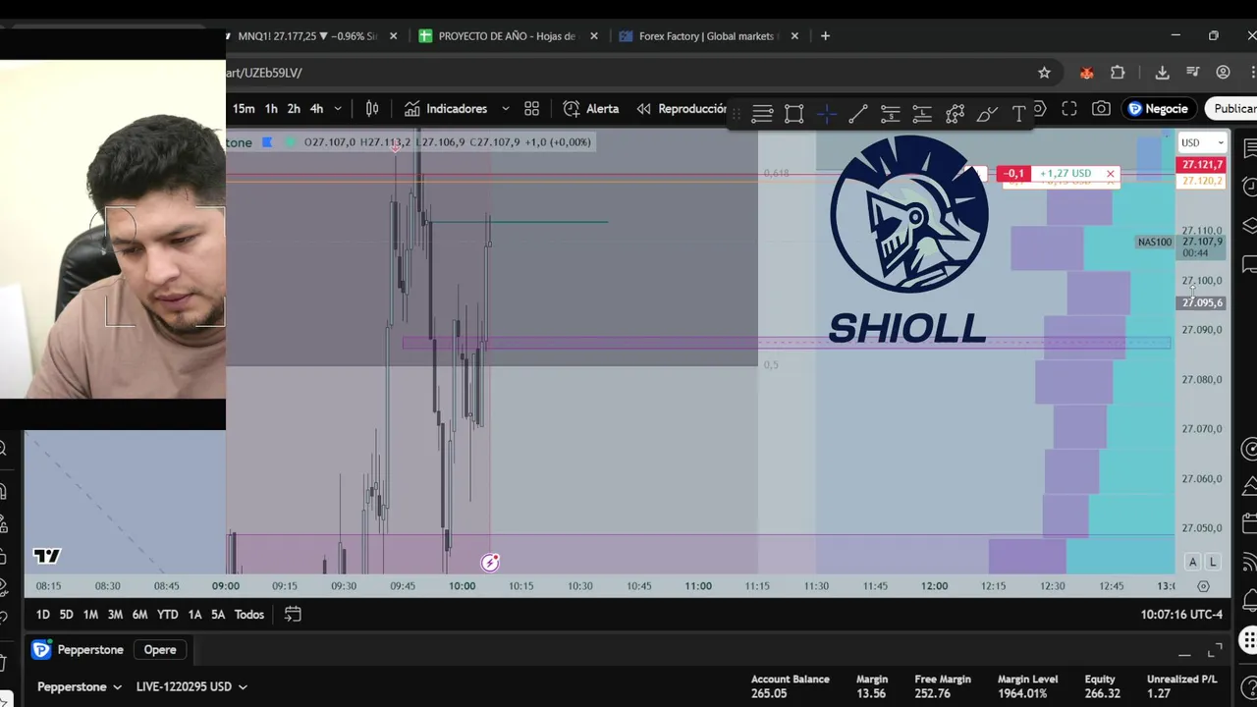Select the pattern drawing tool in favorites bar
Viewport: 1257px width, 707px height.
click(x=955, y=114)
